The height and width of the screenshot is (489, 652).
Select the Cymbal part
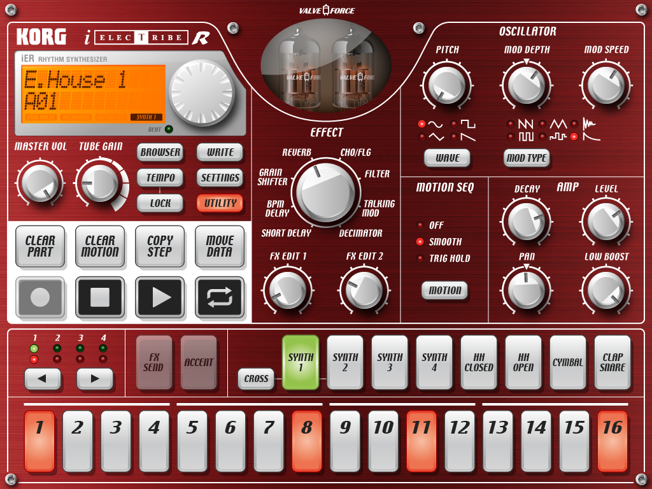[x=567, y=362]
